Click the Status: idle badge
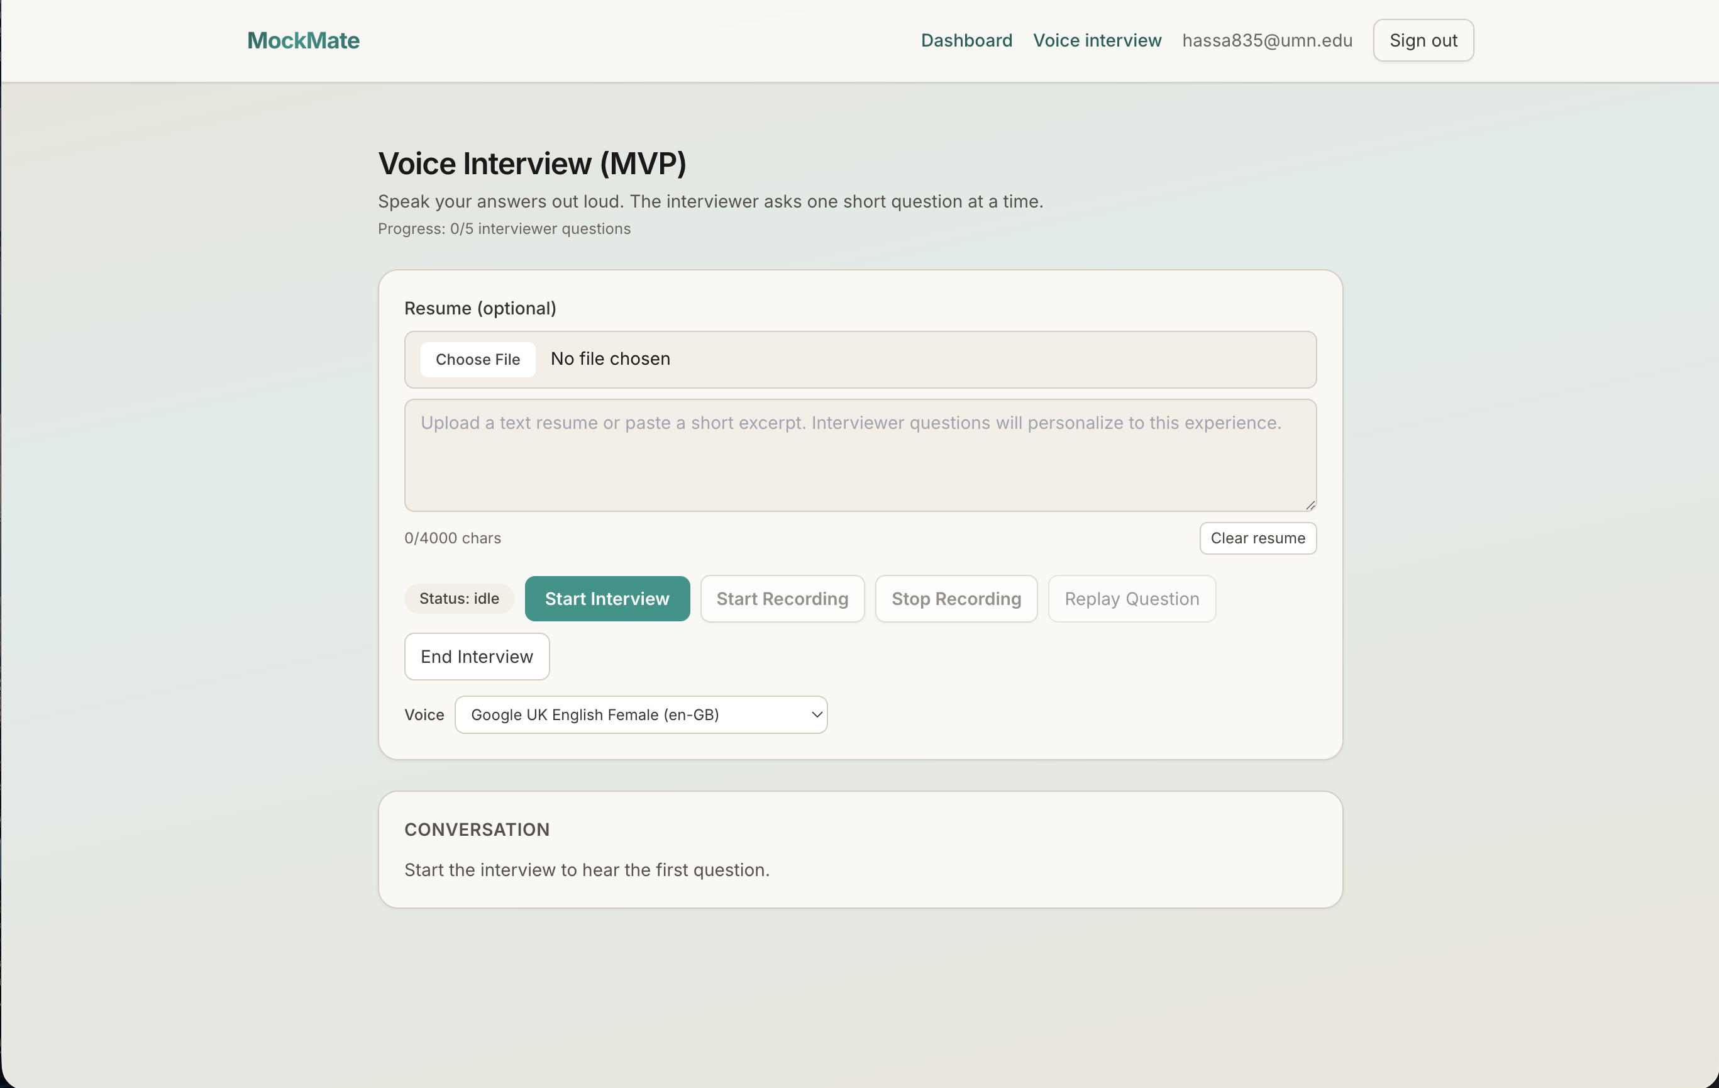The height and width of the screenshot is (1088, 1719). (x=458, y=598)
